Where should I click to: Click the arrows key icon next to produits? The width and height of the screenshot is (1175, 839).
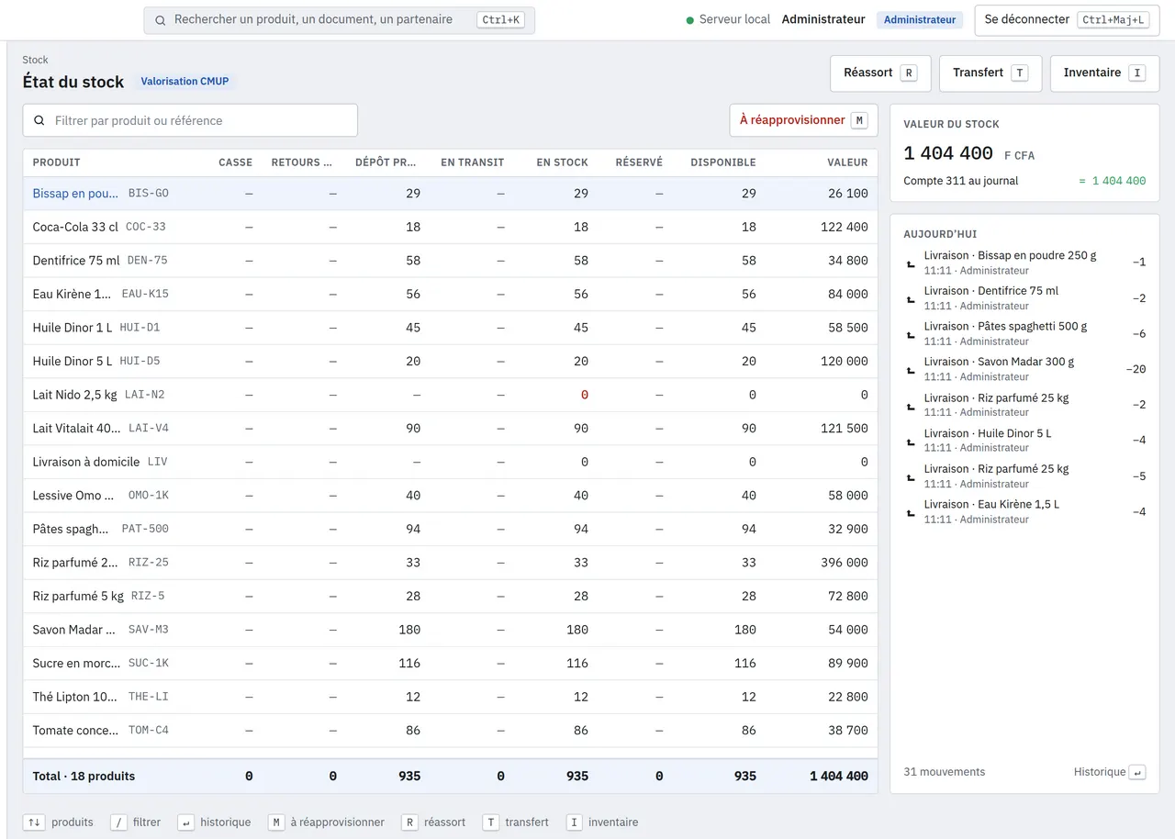(34, 822)
